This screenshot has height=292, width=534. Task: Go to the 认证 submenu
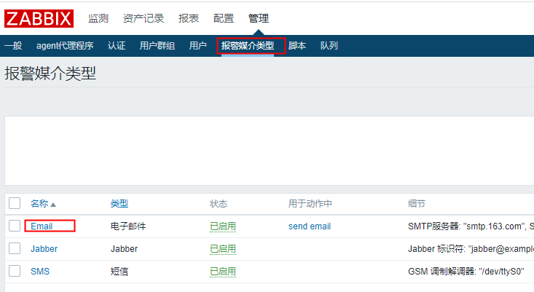click(x=117, y=46)
